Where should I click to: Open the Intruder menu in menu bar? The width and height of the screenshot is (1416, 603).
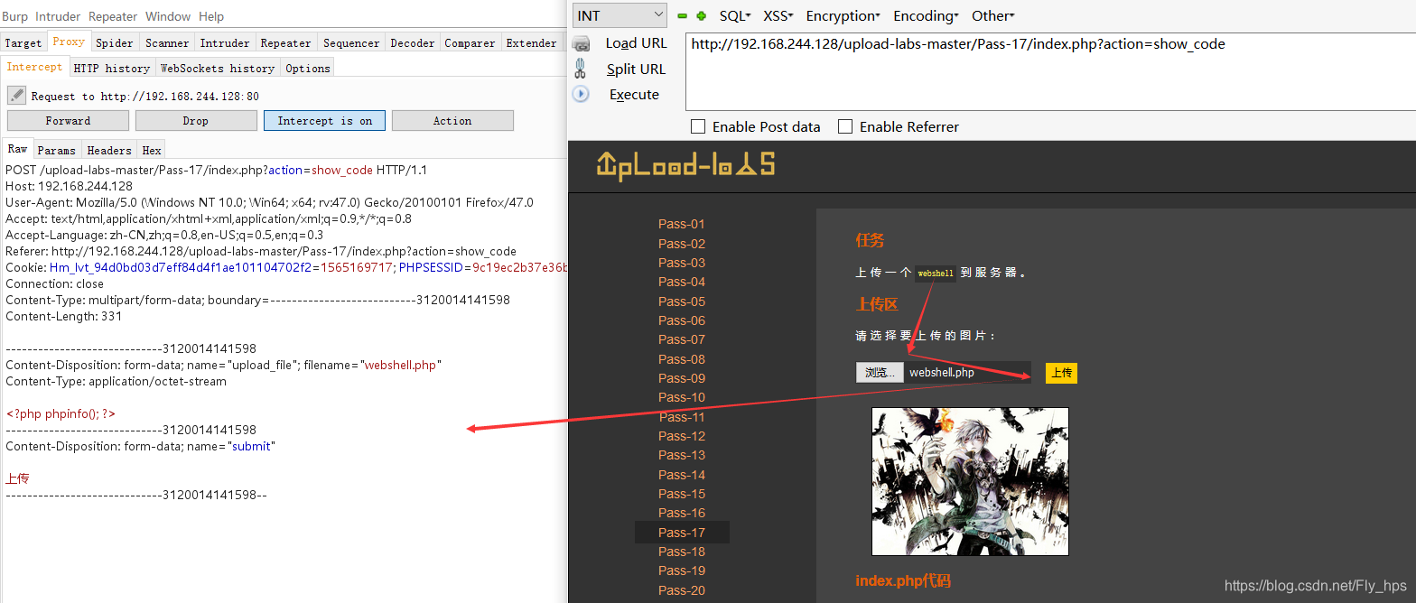[x=58, y=16]
